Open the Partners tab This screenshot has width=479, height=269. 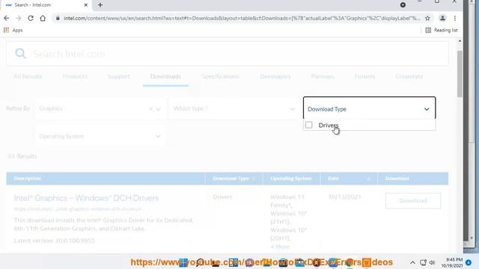click(x=323, y=76)
